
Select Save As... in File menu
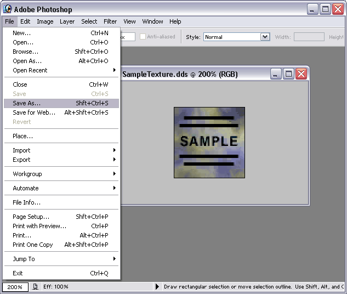coord(61,103)
